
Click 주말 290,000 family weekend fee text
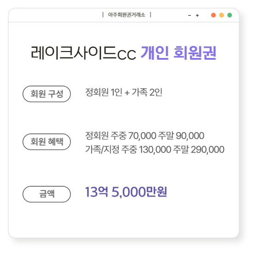click(x=199, y=149)
